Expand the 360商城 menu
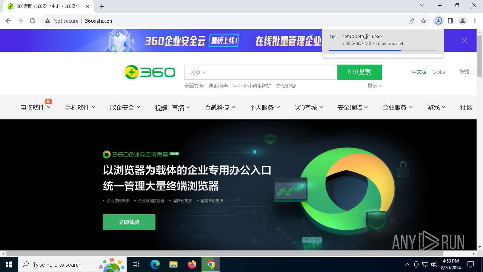 (x=309, y=107)
